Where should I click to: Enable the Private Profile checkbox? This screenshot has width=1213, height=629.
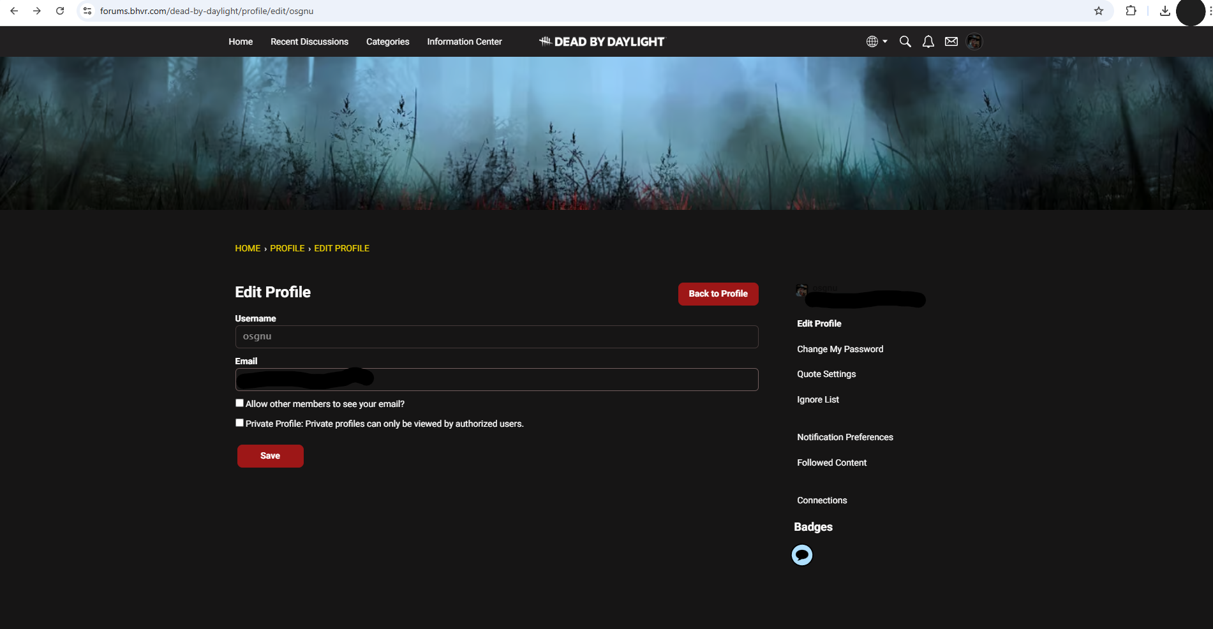click(239, 423)
